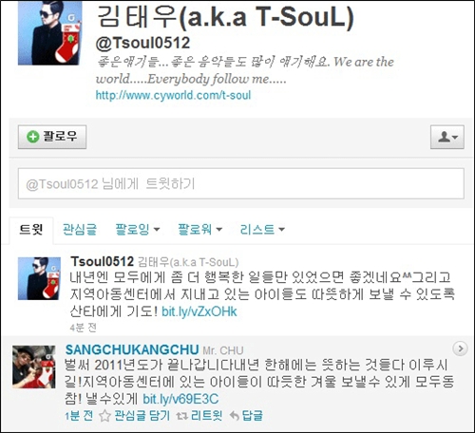Click Tsoul0512 avatar beside the first tweet
This screenshot has height=433, width=475.
(39, 278)
